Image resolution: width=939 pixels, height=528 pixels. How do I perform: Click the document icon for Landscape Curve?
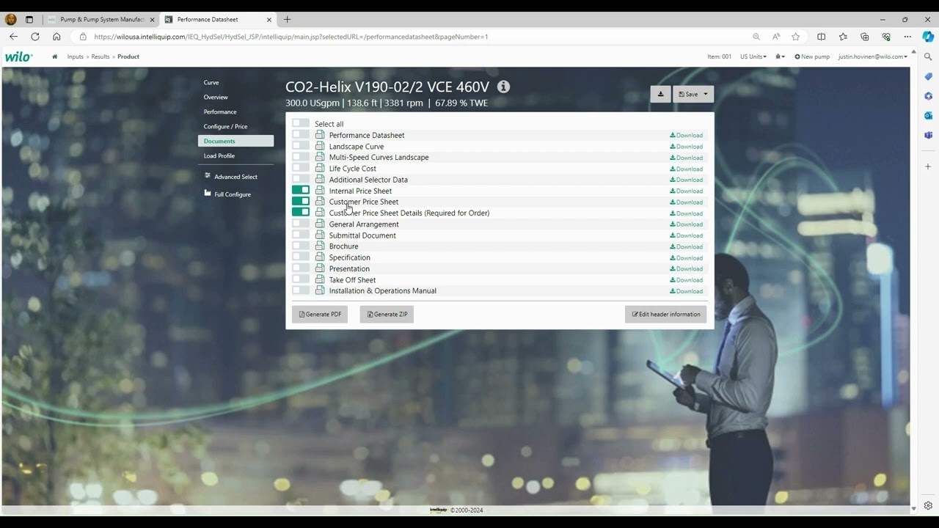pos(320,146)
